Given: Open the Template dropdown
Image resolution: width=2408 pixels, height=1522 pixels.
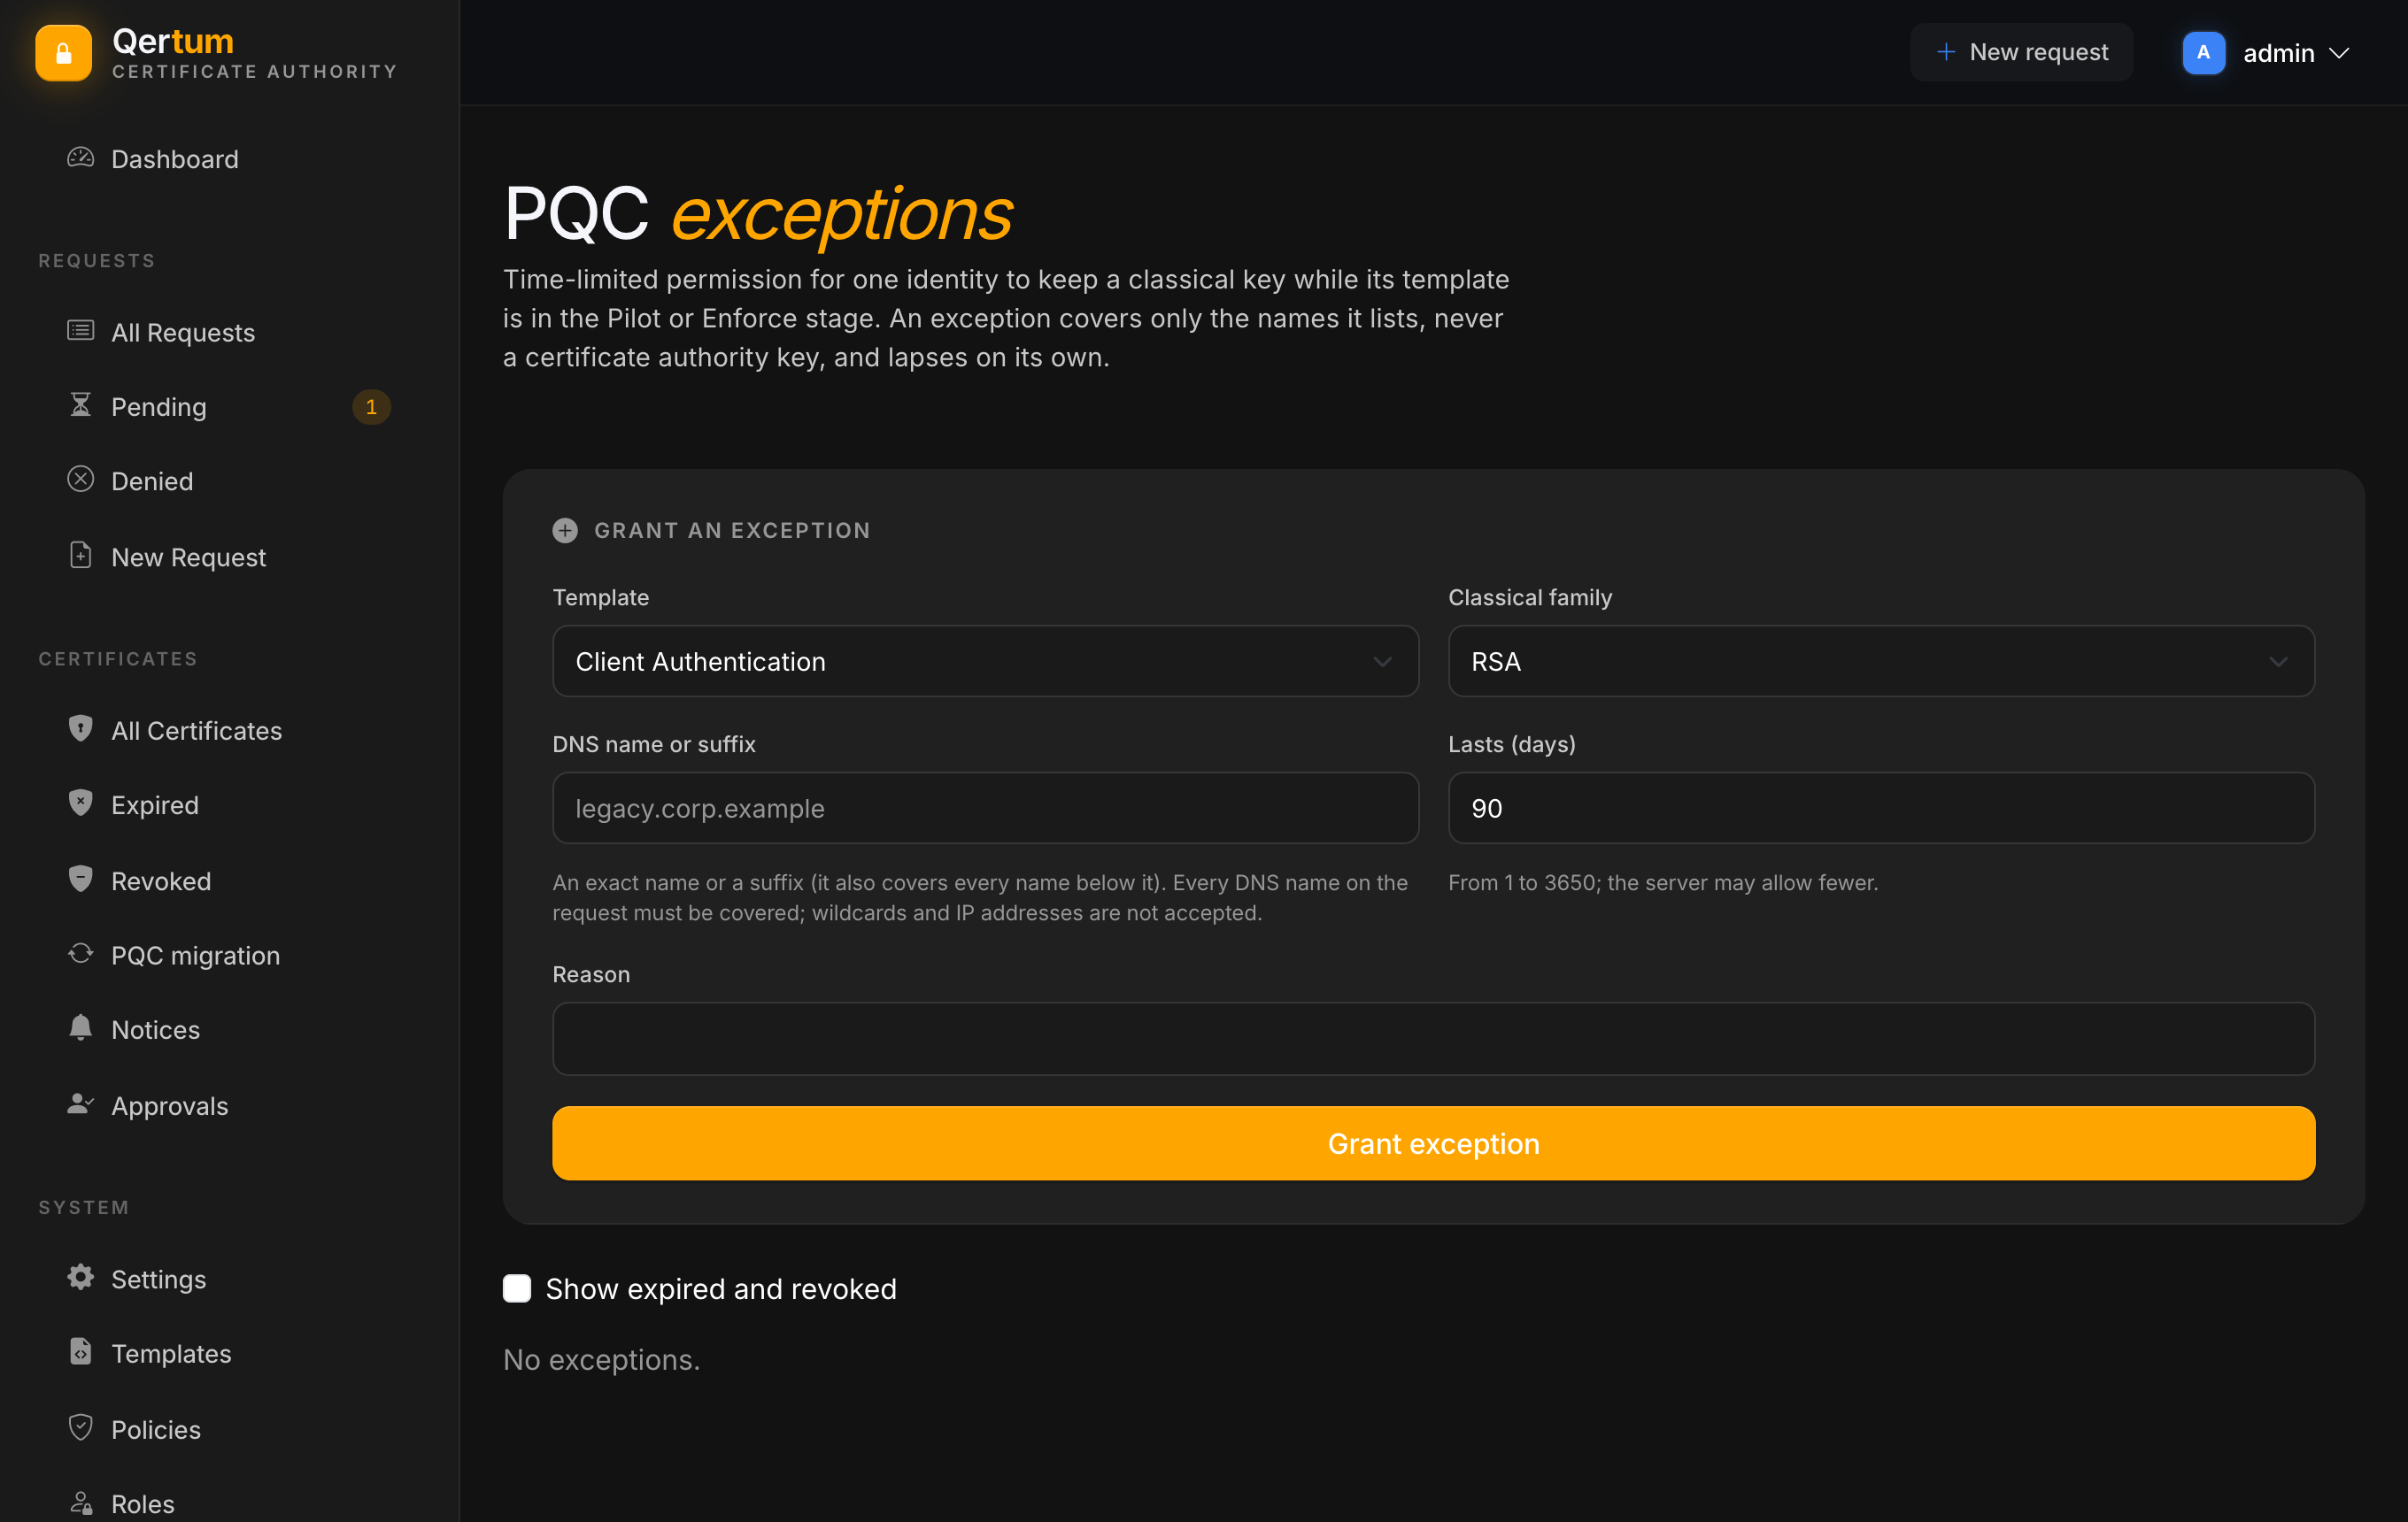Looking at the screenshot, I should [985, 662].
